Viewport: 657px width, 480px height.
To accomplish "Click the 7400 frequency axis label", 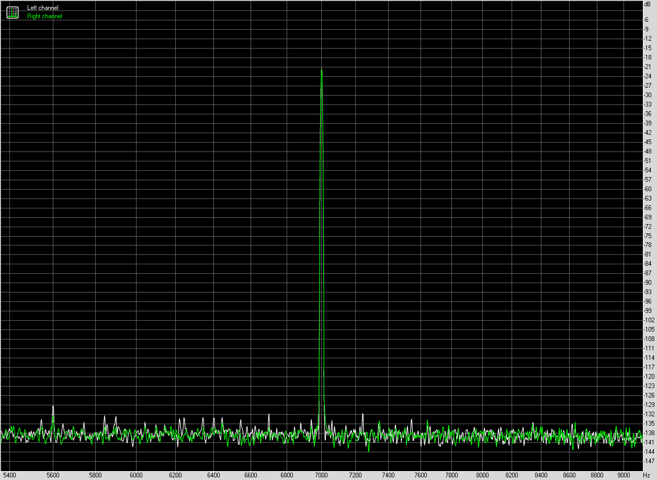I will pos(388,475).
